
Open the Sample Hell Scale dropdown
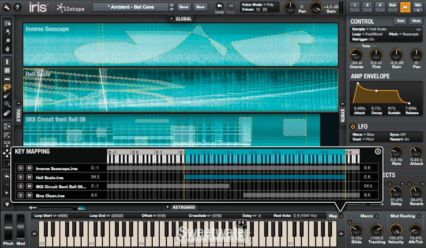click(x=377, y=29)
